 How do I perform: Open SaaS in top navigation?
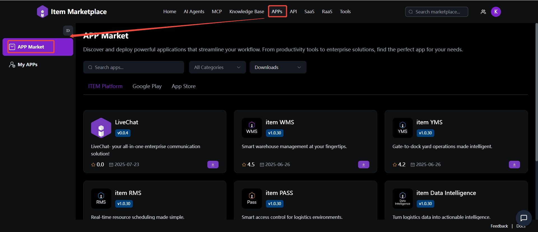click(x=309, y=12)
